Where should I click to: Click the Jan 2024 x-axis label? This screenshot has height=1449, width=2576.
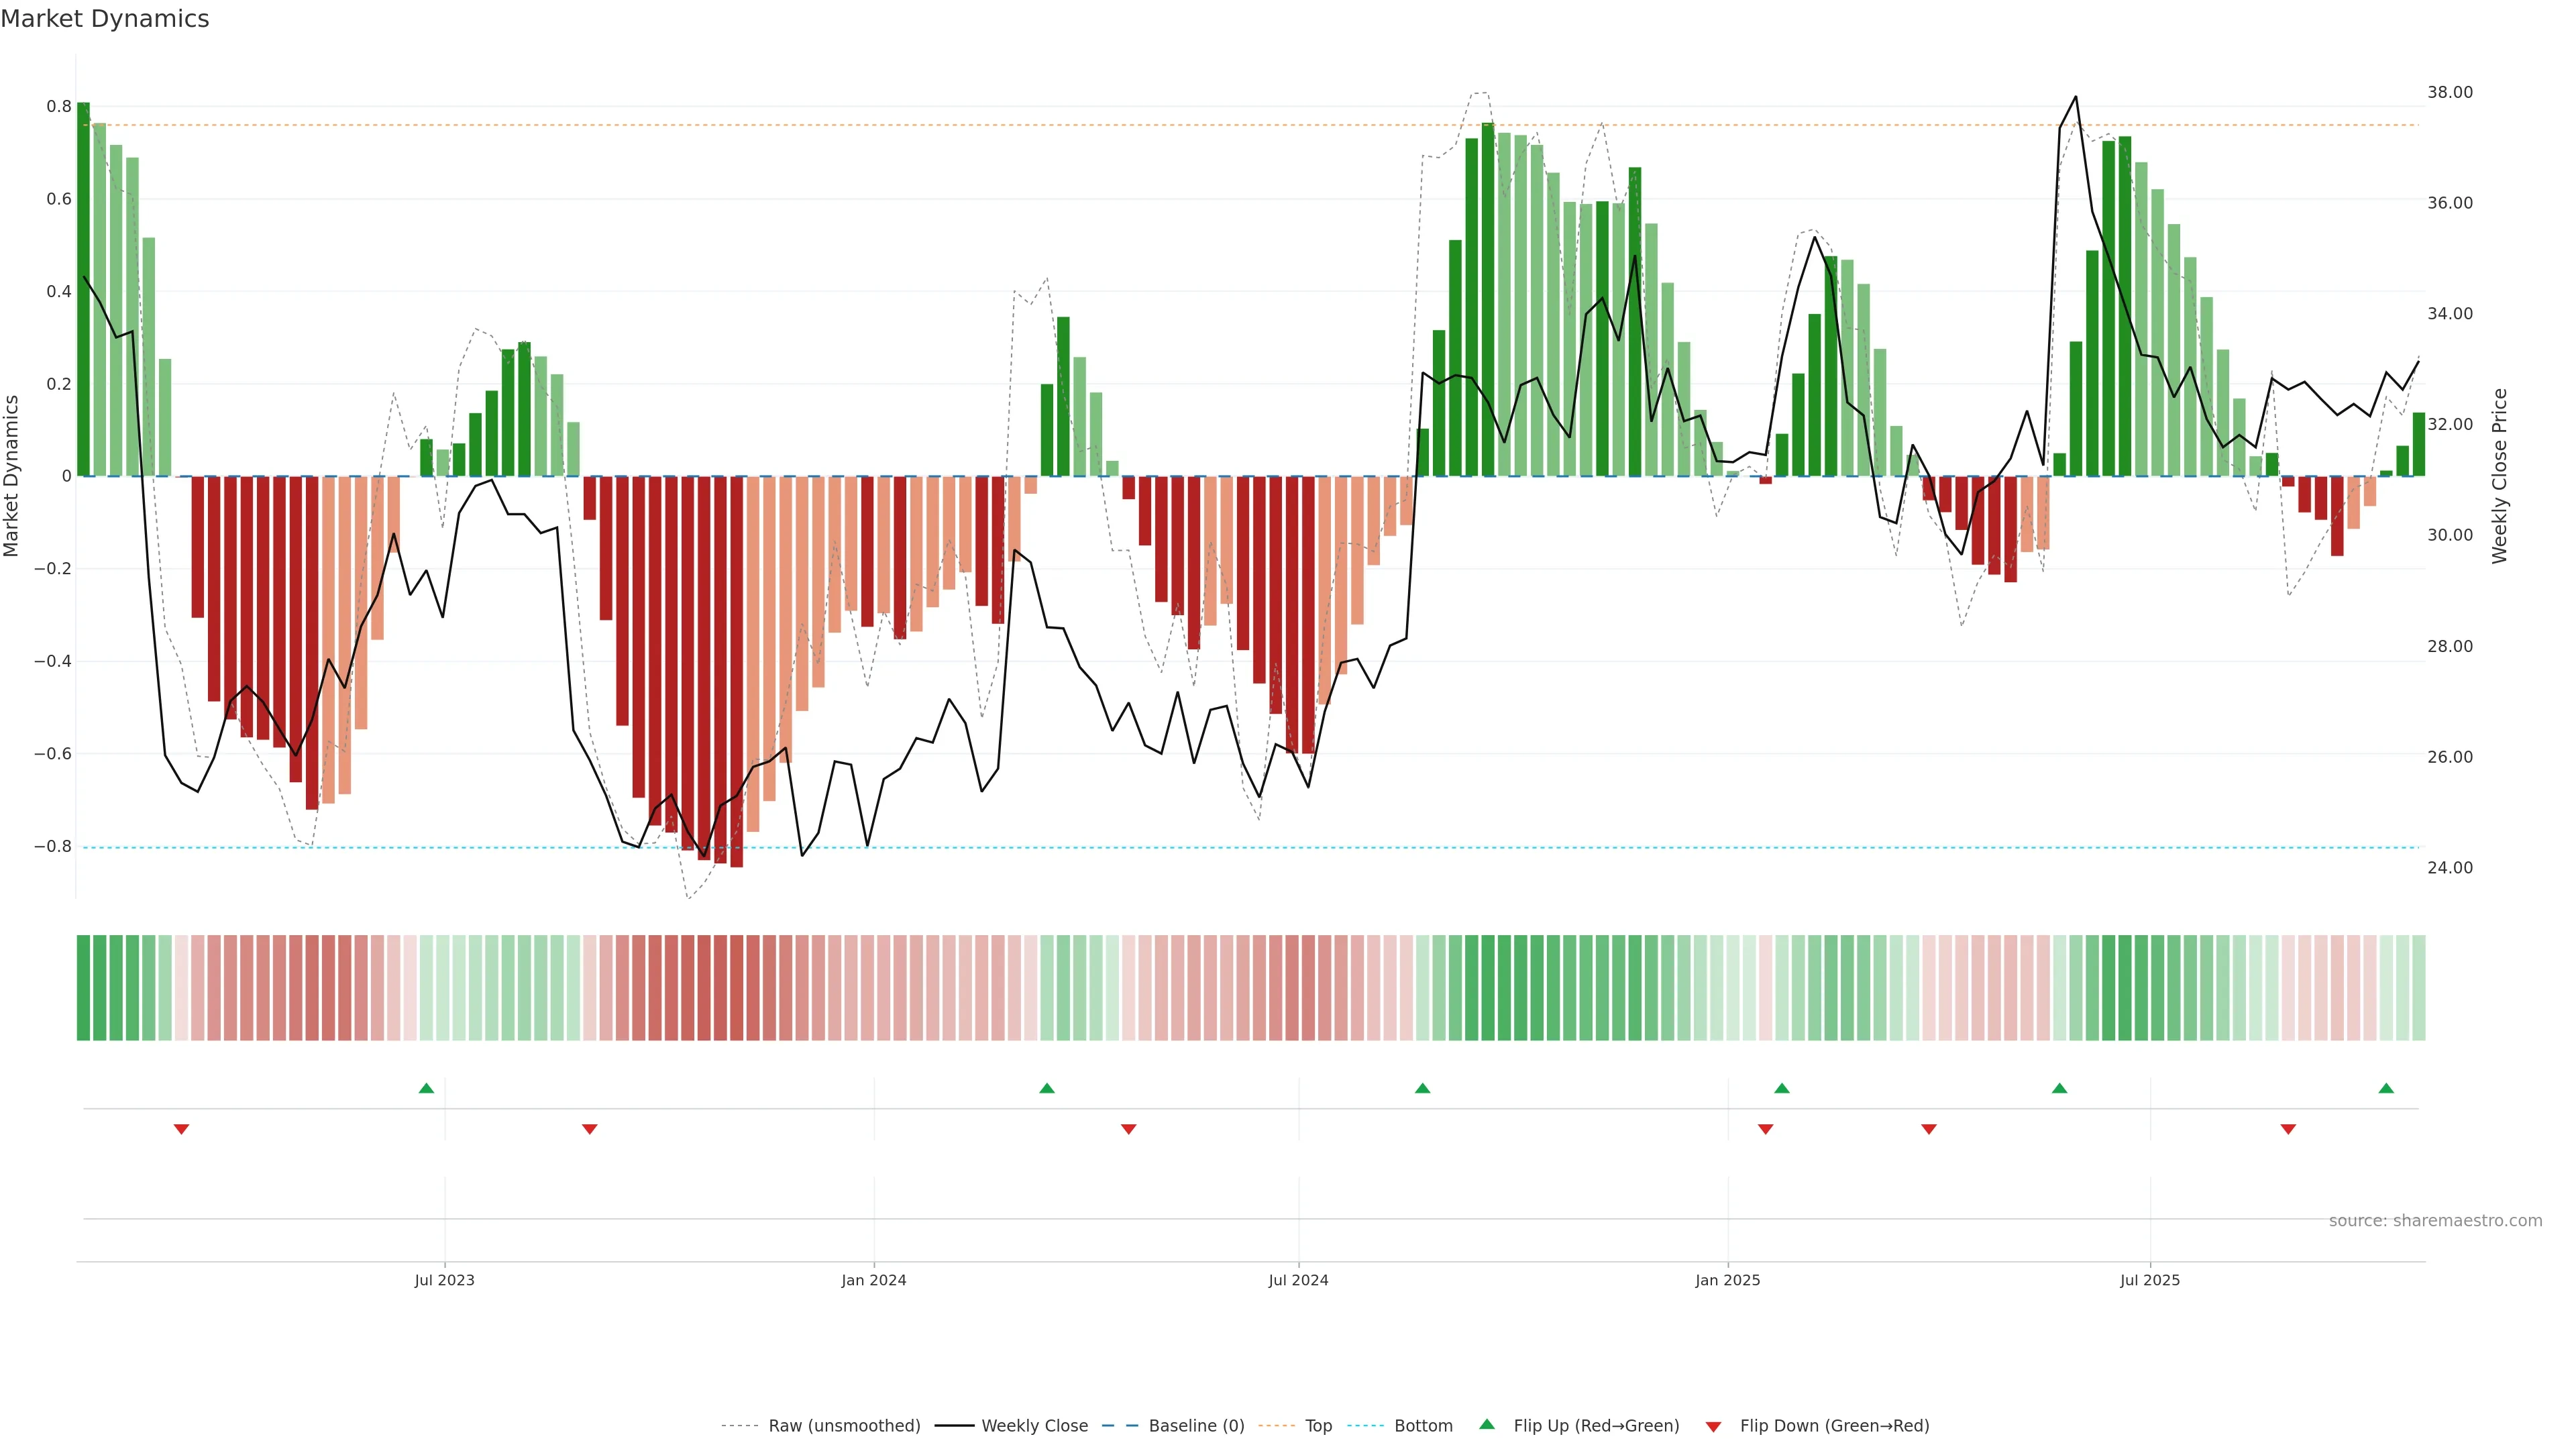[873, 1280]
